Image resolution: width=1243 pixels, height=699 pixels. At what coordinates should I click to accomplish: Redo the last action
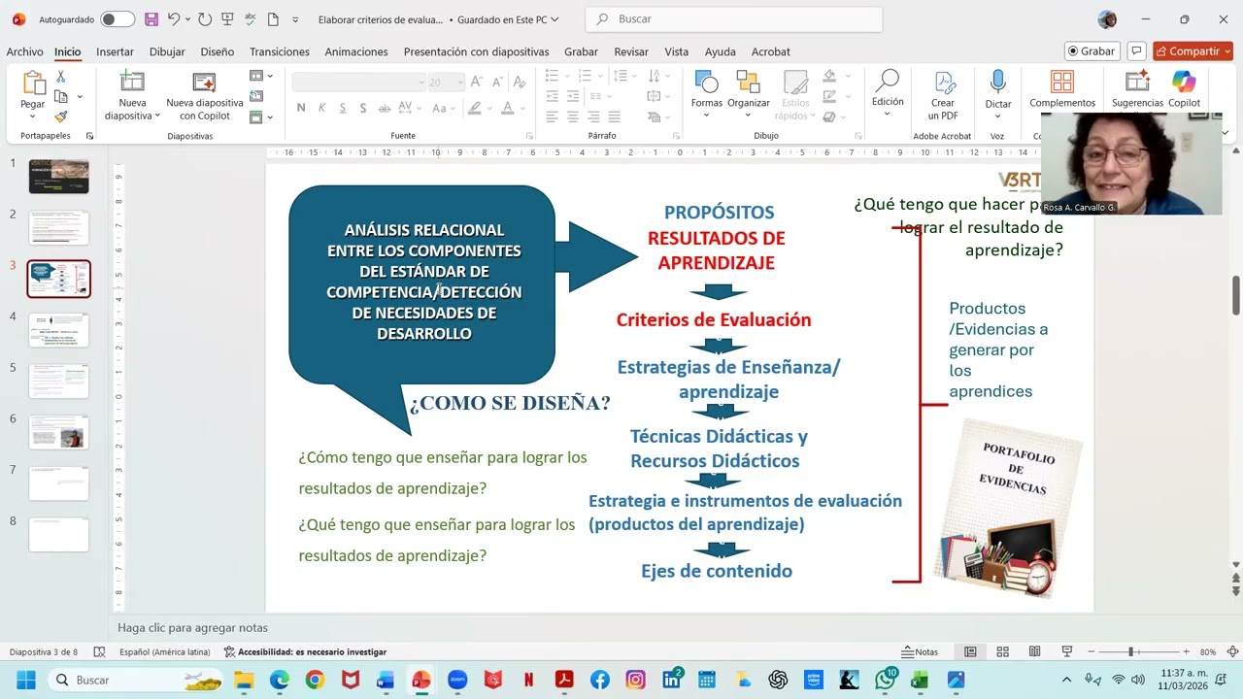tap(205, 19)
